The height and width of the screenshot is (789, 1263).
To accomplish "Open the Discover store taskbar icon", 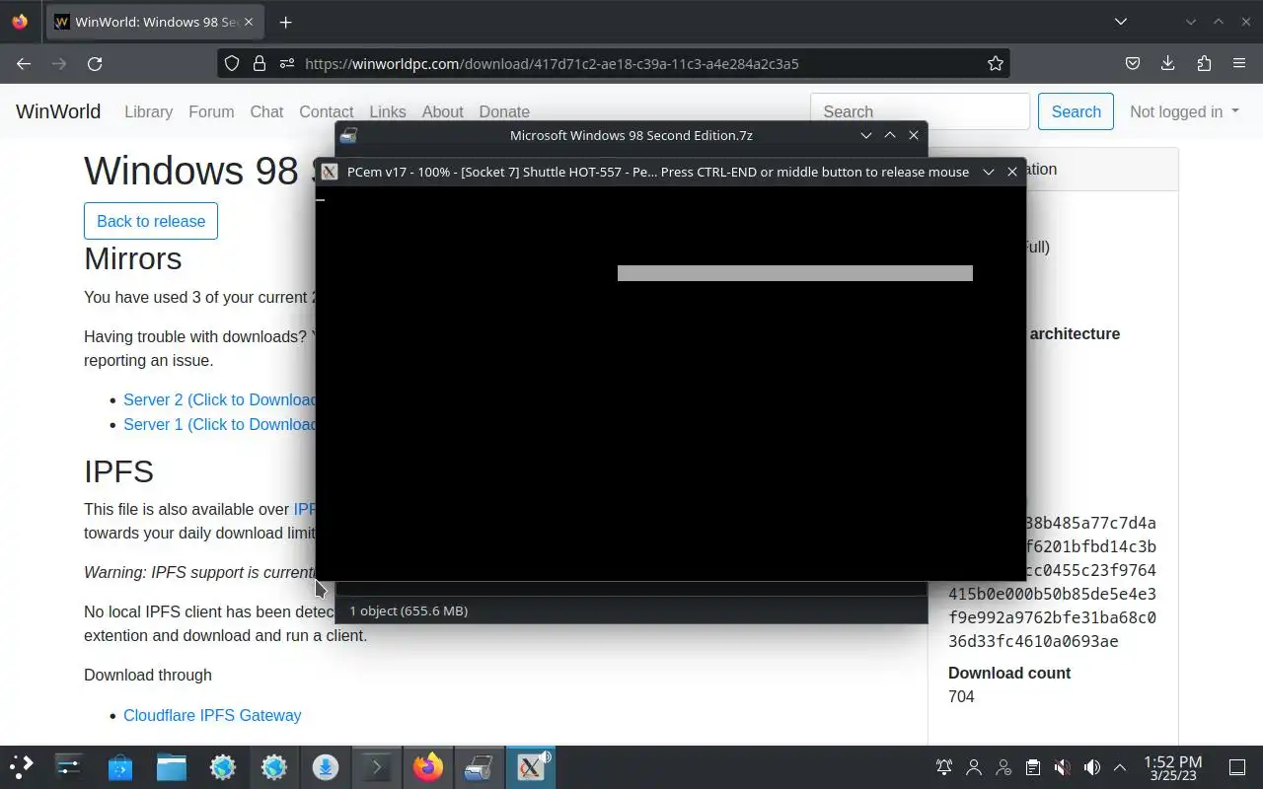I will point(120,767).
